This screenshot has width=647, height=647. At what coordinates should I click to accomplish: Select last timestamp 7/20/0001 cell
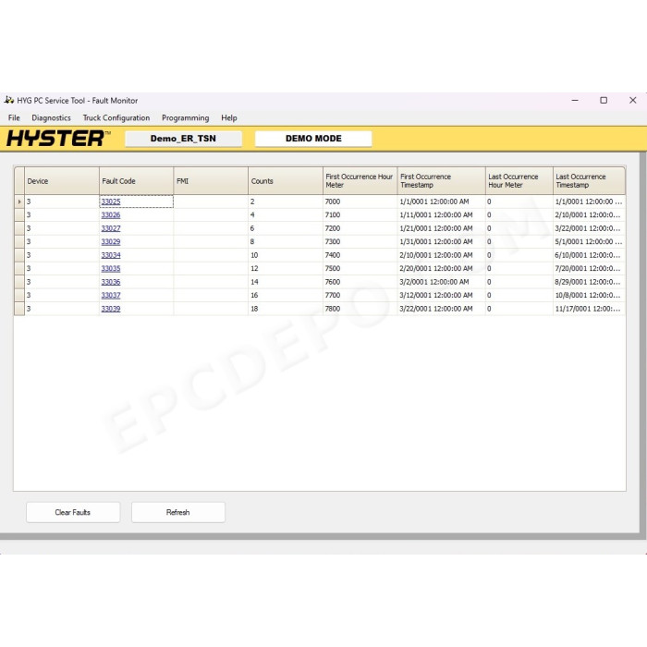click(590, 269)
